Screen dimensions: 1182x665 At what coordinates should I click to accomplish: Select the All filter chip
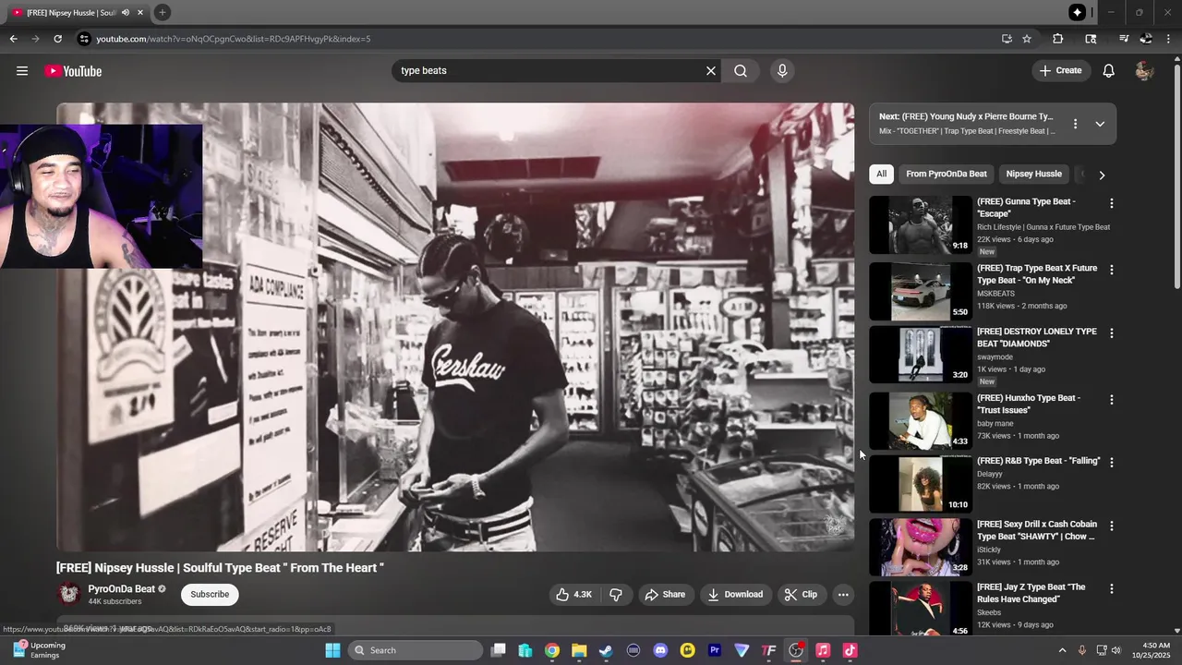[x=881, y=174]
